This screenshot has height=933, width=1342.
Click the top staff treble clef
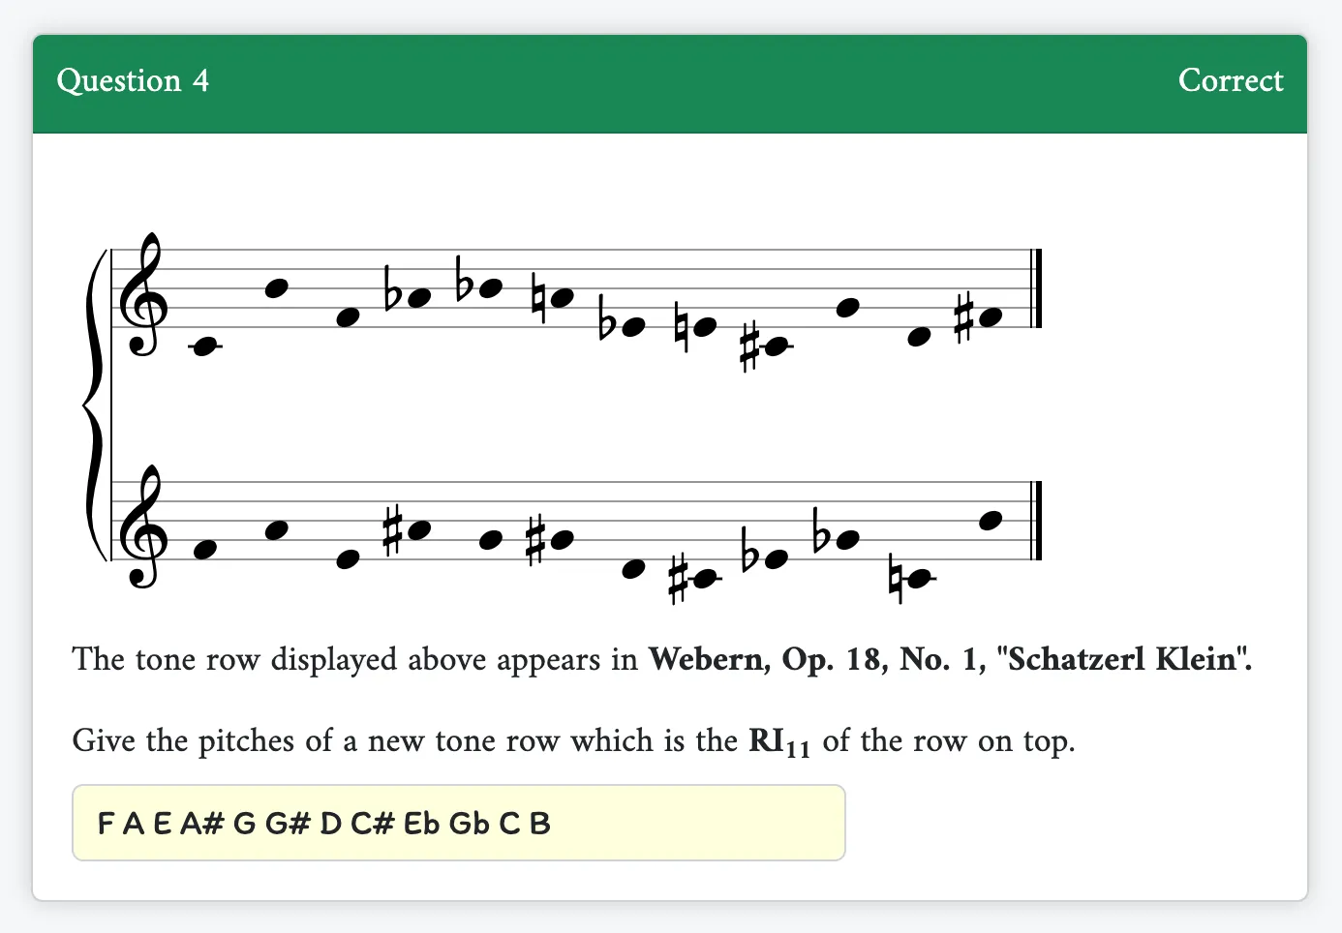pos(142,295)
